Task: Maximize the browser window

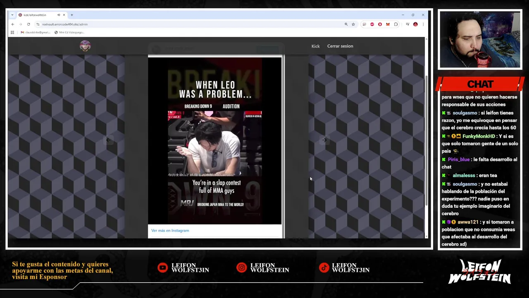Action: click(412, 15)
